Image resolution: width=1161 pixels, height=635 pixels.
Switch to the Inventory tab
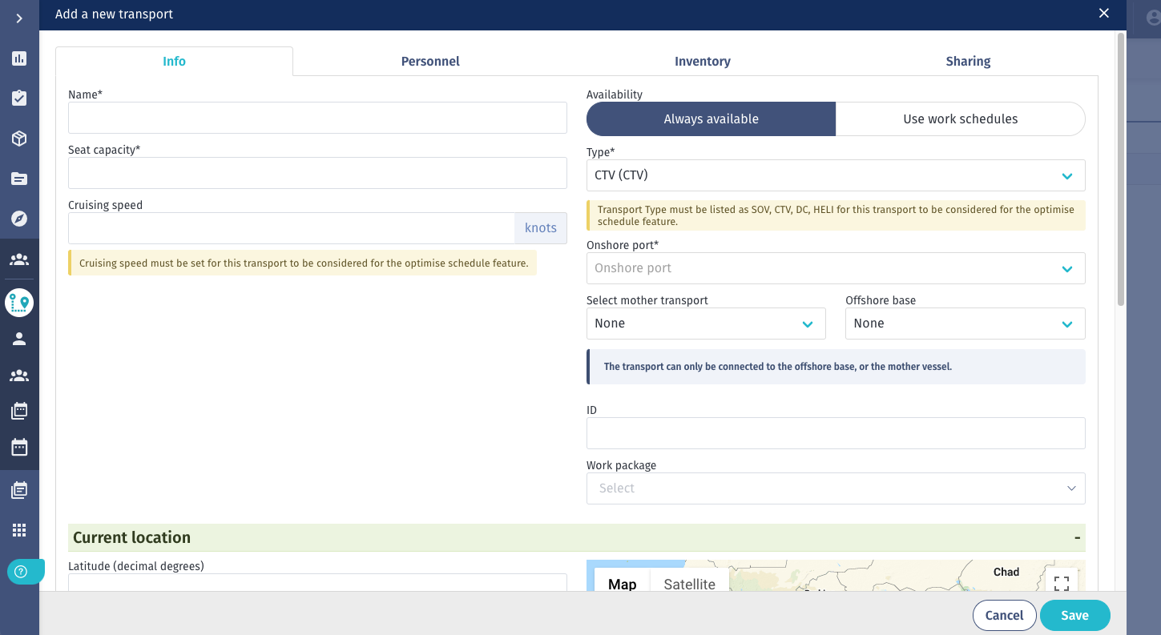(703, 62)
